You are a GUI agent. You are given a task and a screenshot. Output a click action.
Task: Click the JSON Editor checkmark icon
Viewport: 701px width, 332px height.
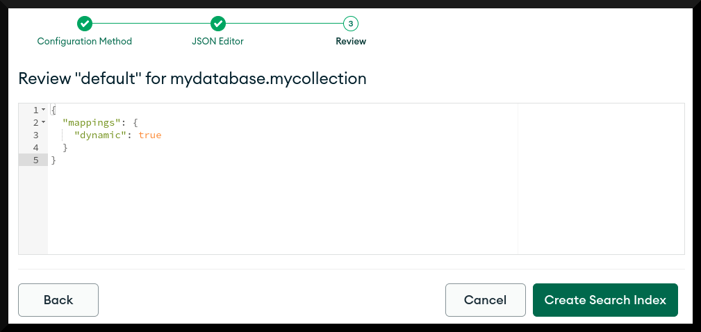(x=218, y=24)
